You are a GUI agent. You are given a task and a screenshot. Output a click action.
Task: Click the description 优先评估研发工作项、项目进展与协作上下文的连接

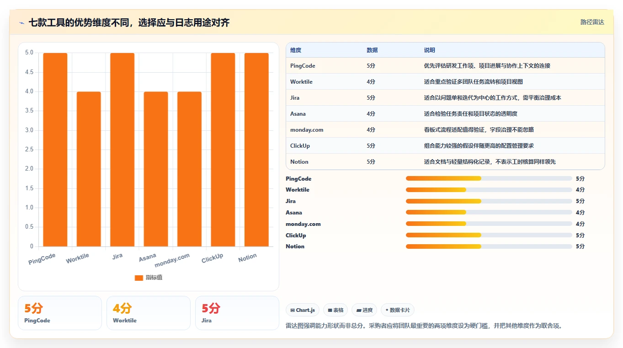tap(487, 66)
